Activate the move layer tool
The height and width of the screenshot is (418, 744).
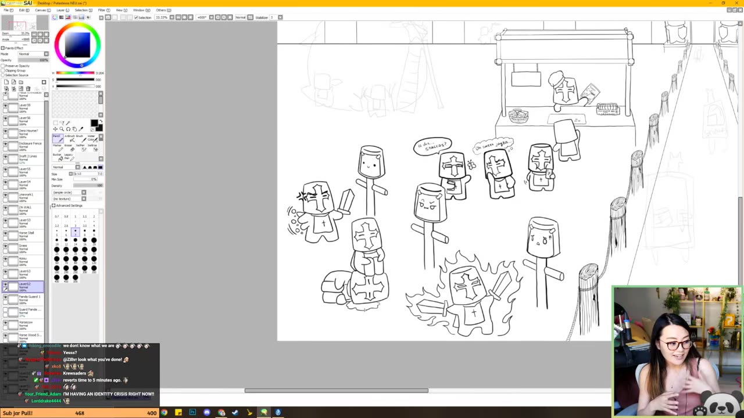pyautogui.click(x=56, y=129)
